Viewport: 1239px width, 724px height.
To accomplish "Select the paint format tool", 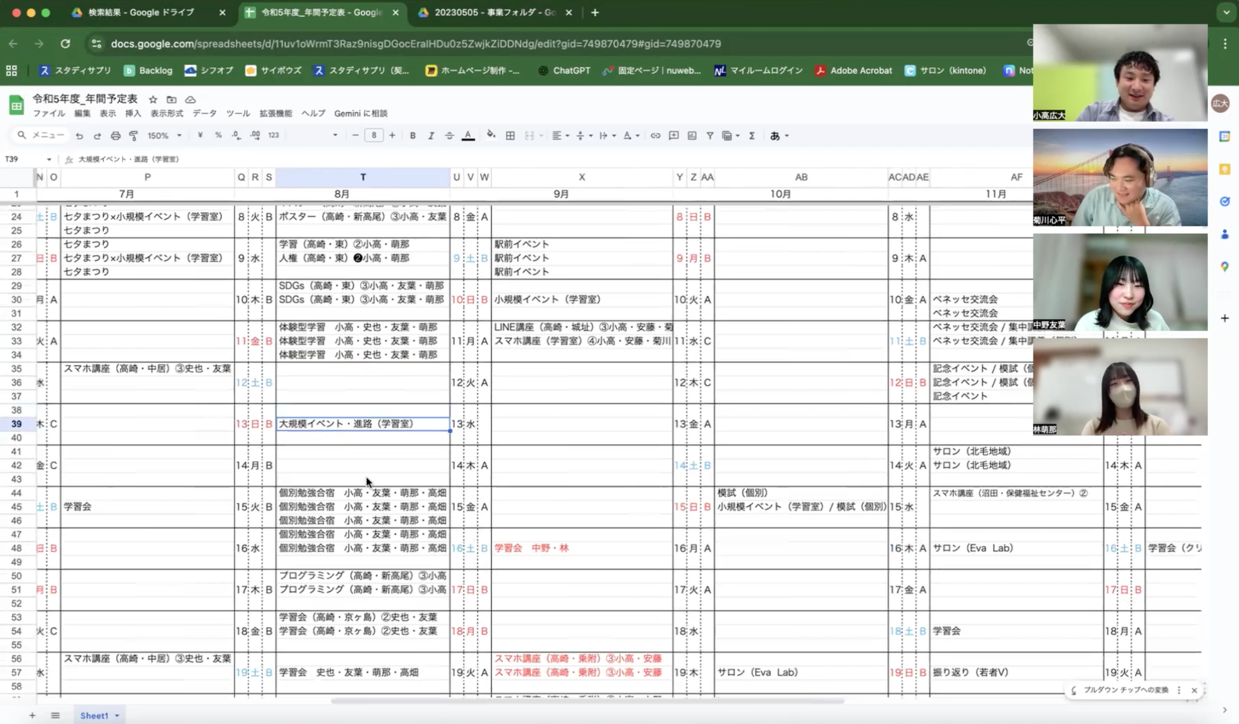I will (134, 135).
